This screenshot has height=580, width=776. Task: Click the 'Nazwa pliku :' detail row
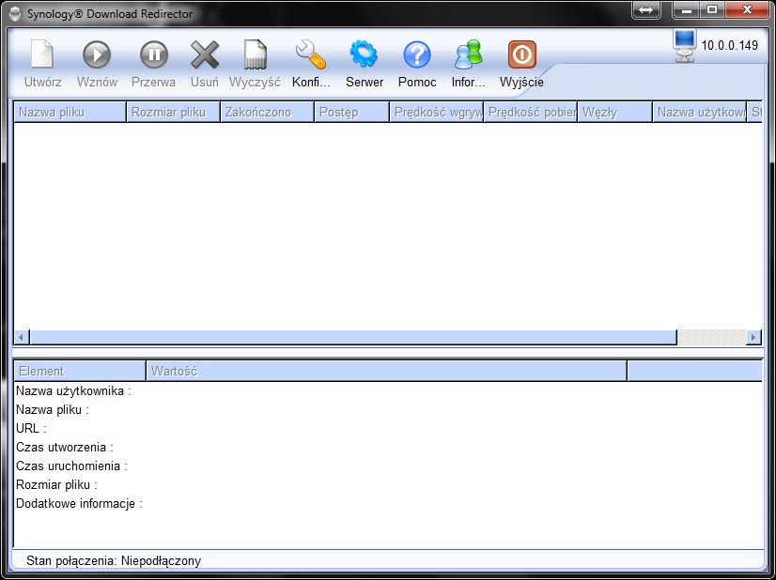[53, 410]
